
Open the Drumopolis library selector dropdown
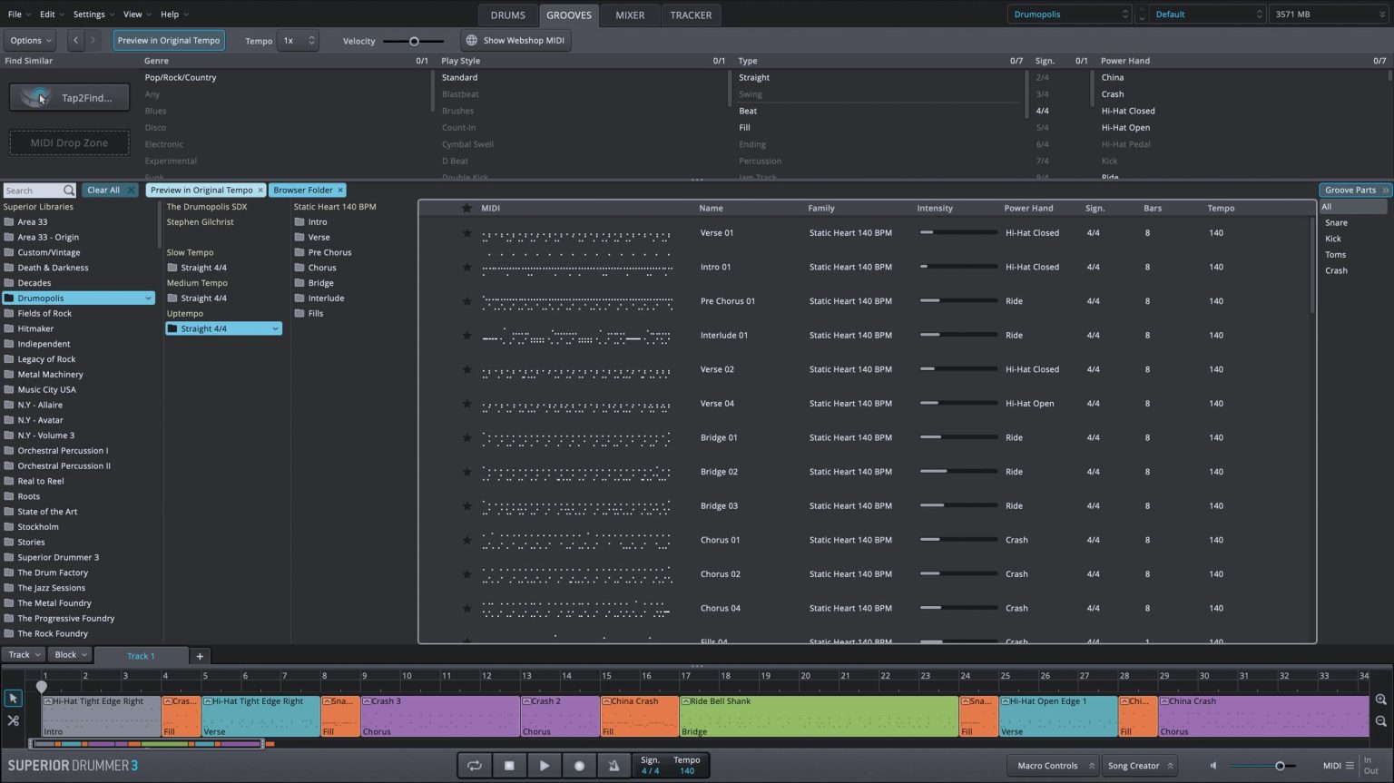(1069, 15)
